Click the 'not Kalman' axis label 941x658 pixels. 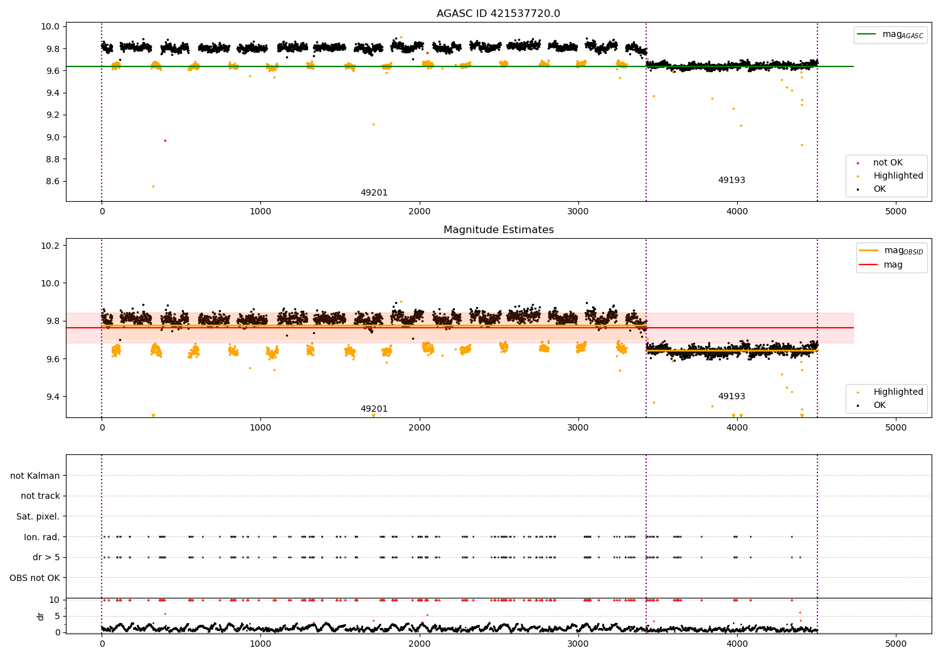click(x=35, y=476)
